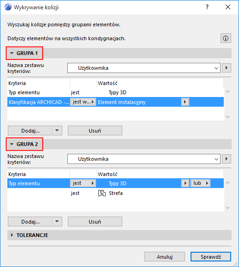The width and height of the screenshot is (239, 267).
Task: Click the scroll down arrow of GRUPA 1 list
Action: pyautogui.click(x=228, y=117)
